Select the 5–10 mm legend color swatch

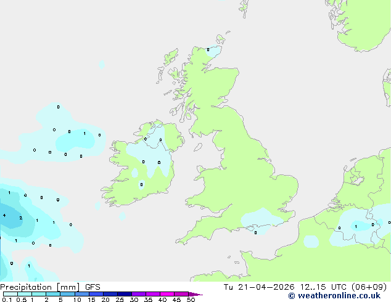[67, 294]
